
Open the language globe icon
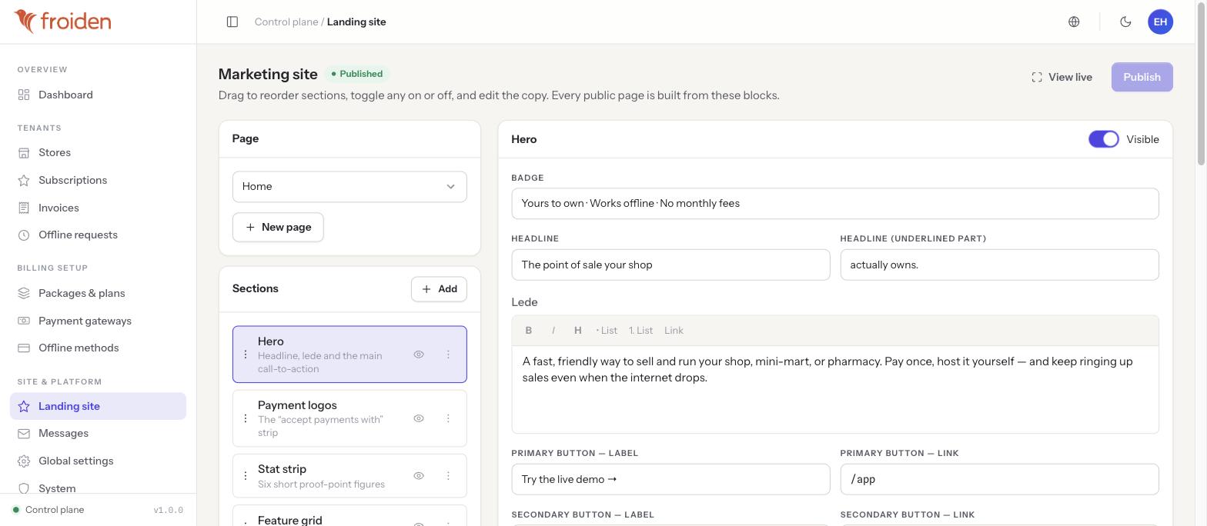1074,22
